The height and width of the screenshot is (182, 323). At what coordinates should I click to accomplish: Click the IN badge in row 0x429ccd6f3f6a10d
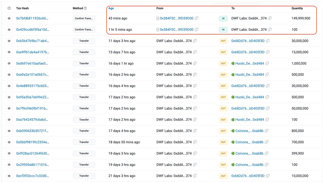point(223,30)
